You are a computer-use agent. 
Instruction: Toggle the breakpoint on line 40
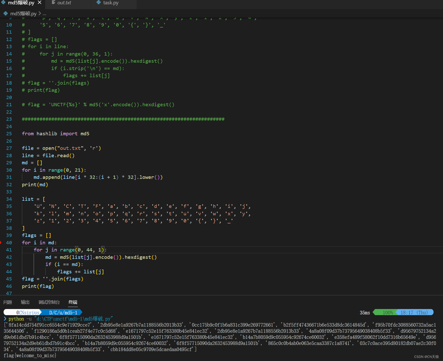[x=1, y=243]
